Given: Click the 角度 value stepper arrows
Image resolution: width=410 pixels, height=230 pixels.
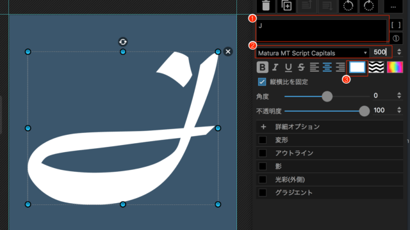Looking at the screenshot, I should pyautogui.click(x=399, y=95).
